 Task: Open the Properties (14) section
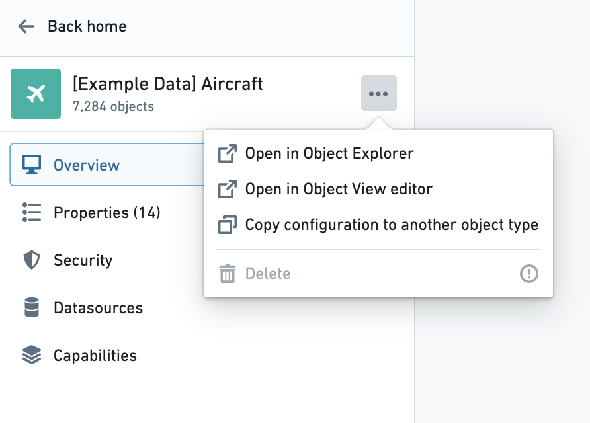click(107, 212)
